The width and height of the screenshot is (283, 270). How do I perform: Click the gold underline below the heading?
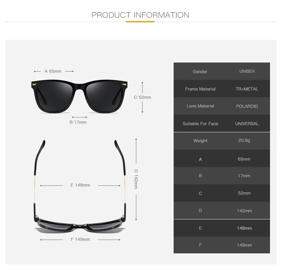click(x=140, y=22)
